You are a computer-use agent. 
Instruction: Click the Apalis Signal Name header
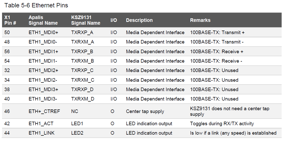point(43,20)
